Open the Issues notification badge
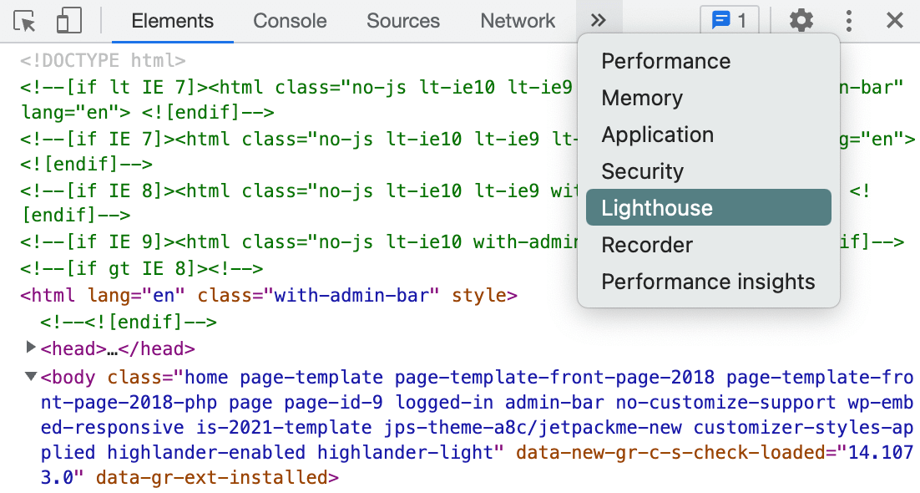 point(729,20)
